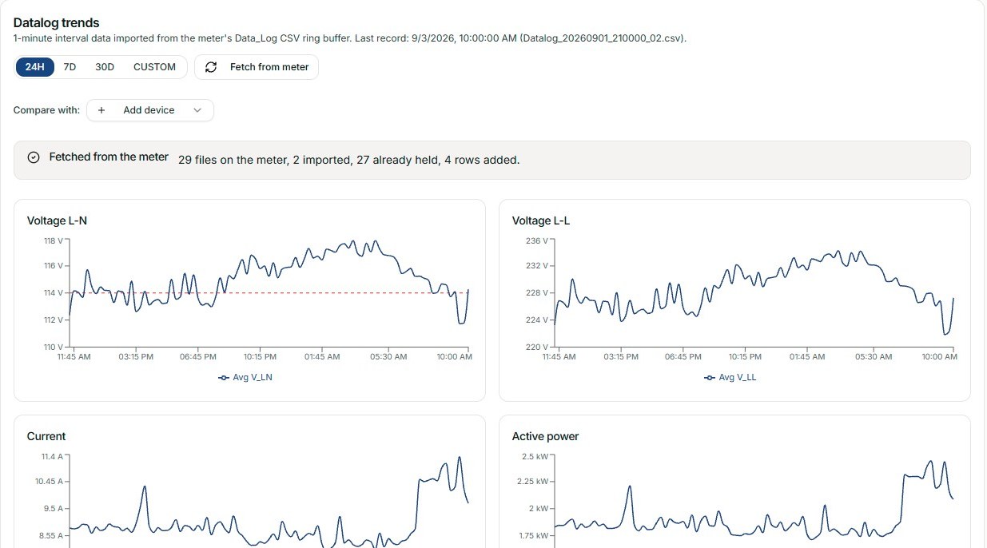Screen dimensions: 987x548
Task: Open the Add device dropdown
Action: point(150,110)
